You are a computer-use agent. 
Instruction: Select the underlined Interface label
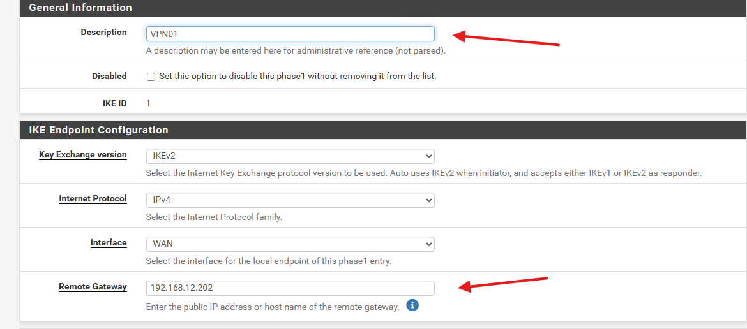click(109, 242)
